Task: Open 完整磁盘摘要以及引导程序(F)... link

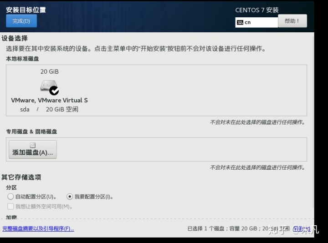Action: tap(38, 228)
